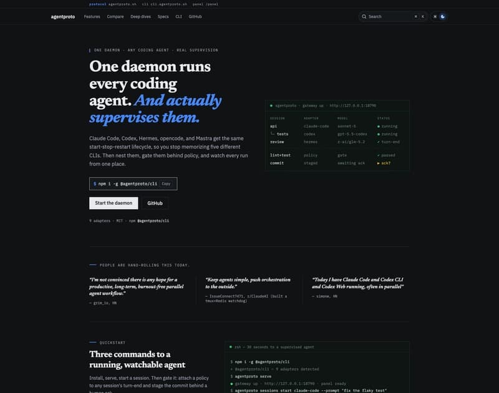
Task: Click the protocol agentproto.sh top link
Action: pos(113,4)
